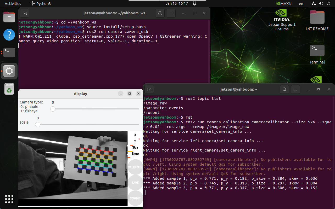Screen dimensions: 335x209
Task: Add a new tab in lower terminal
Action: 149,89
